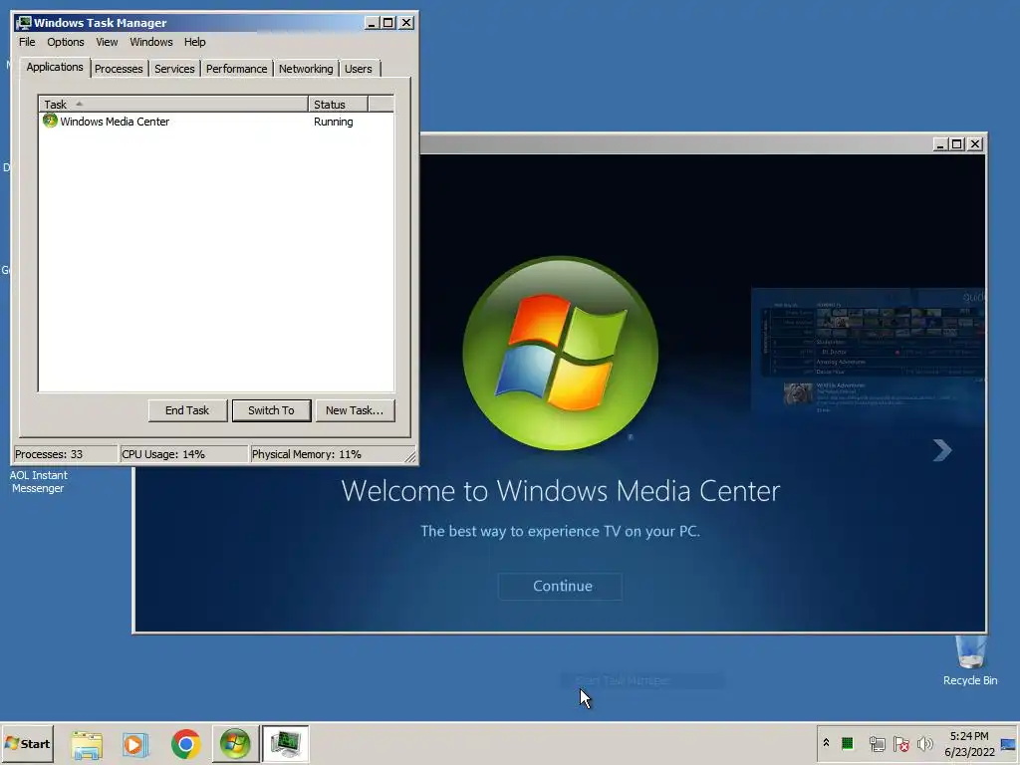
Task: Click the Show desktop icon beside the clock
Action: pyautogui.click(x=1009, y=743)
